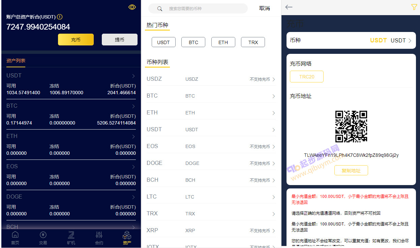Viewport: 420px width, 248px height.
Task: Click the BCH asset heading in assets list
Action: pos(12,227)
